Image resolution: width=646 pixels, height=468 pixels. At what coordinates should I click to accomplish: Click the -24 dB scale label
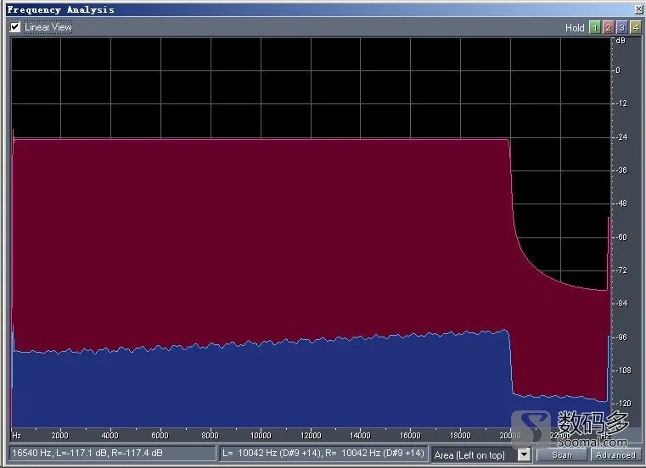point(622,137)
